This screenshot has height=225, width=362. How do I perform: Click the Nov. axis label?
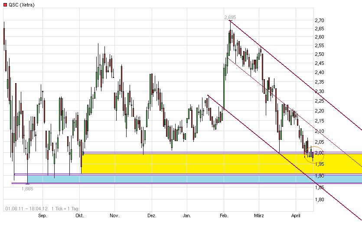[x=114, y=216]
